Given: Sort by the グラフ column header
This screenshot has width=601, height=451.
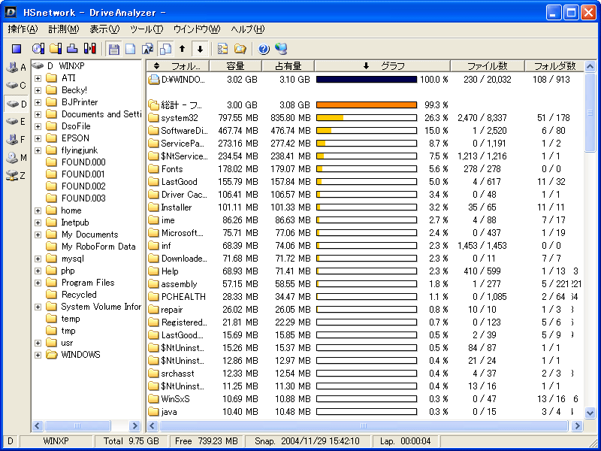Looking at the screenshot, I should 382,66.
